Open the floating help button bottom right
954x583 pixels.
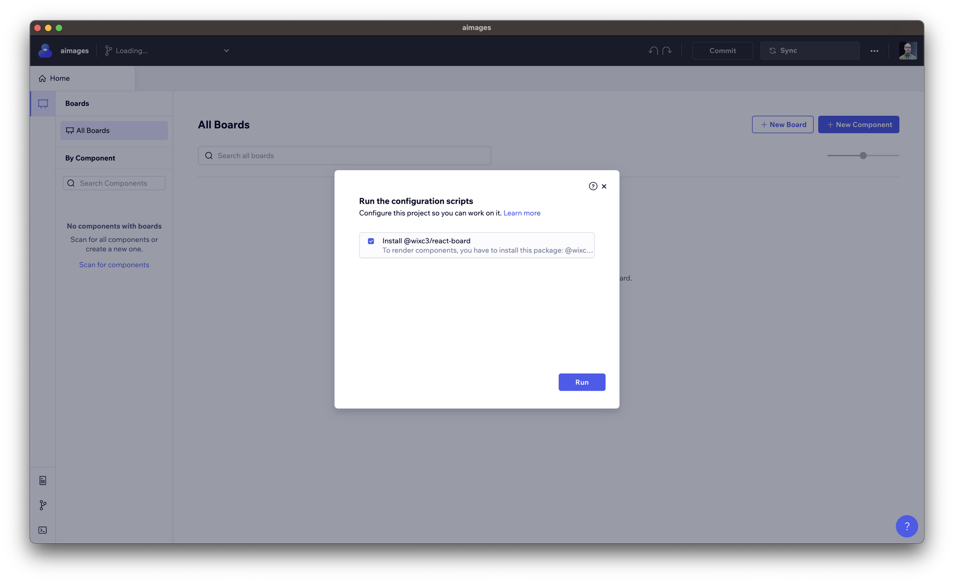pos(907,526)
